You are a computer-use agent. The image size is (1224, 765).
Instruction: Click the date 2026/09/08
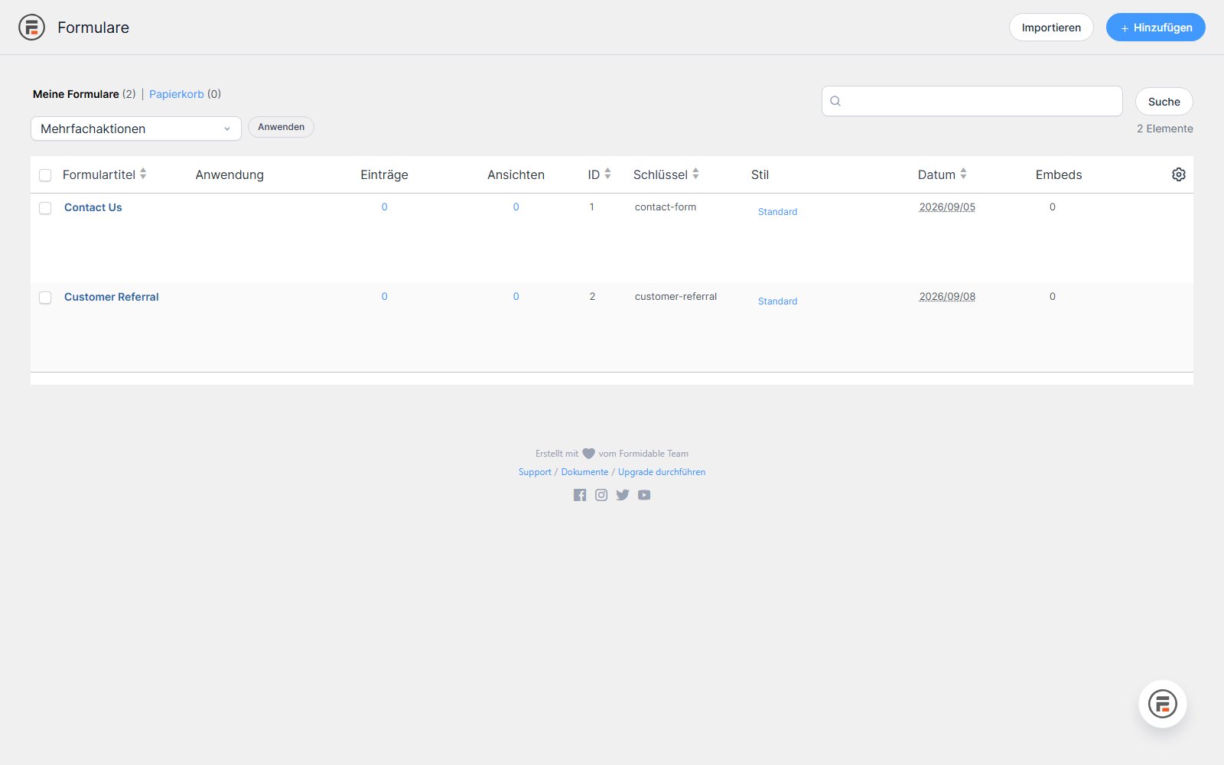[x=947, y=296]
